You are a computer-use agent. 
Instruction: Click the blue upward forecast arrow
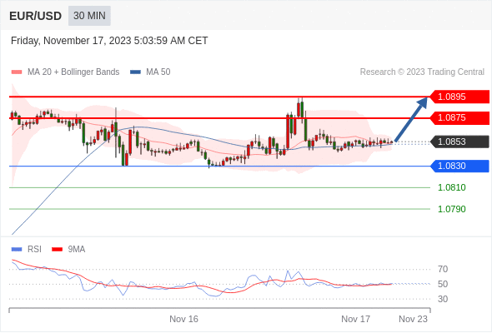(x=411, y=119)
